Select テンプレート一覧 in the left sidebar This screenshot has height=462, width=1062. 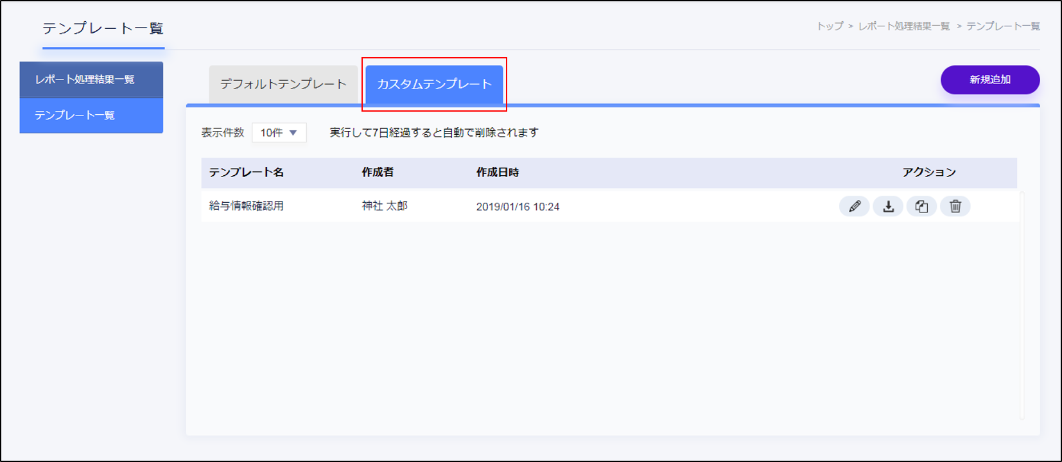point(91,116)
